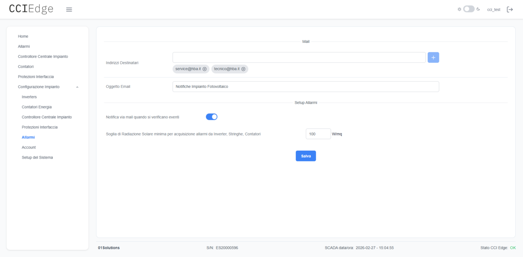Click the Salva button

[306, 156]
